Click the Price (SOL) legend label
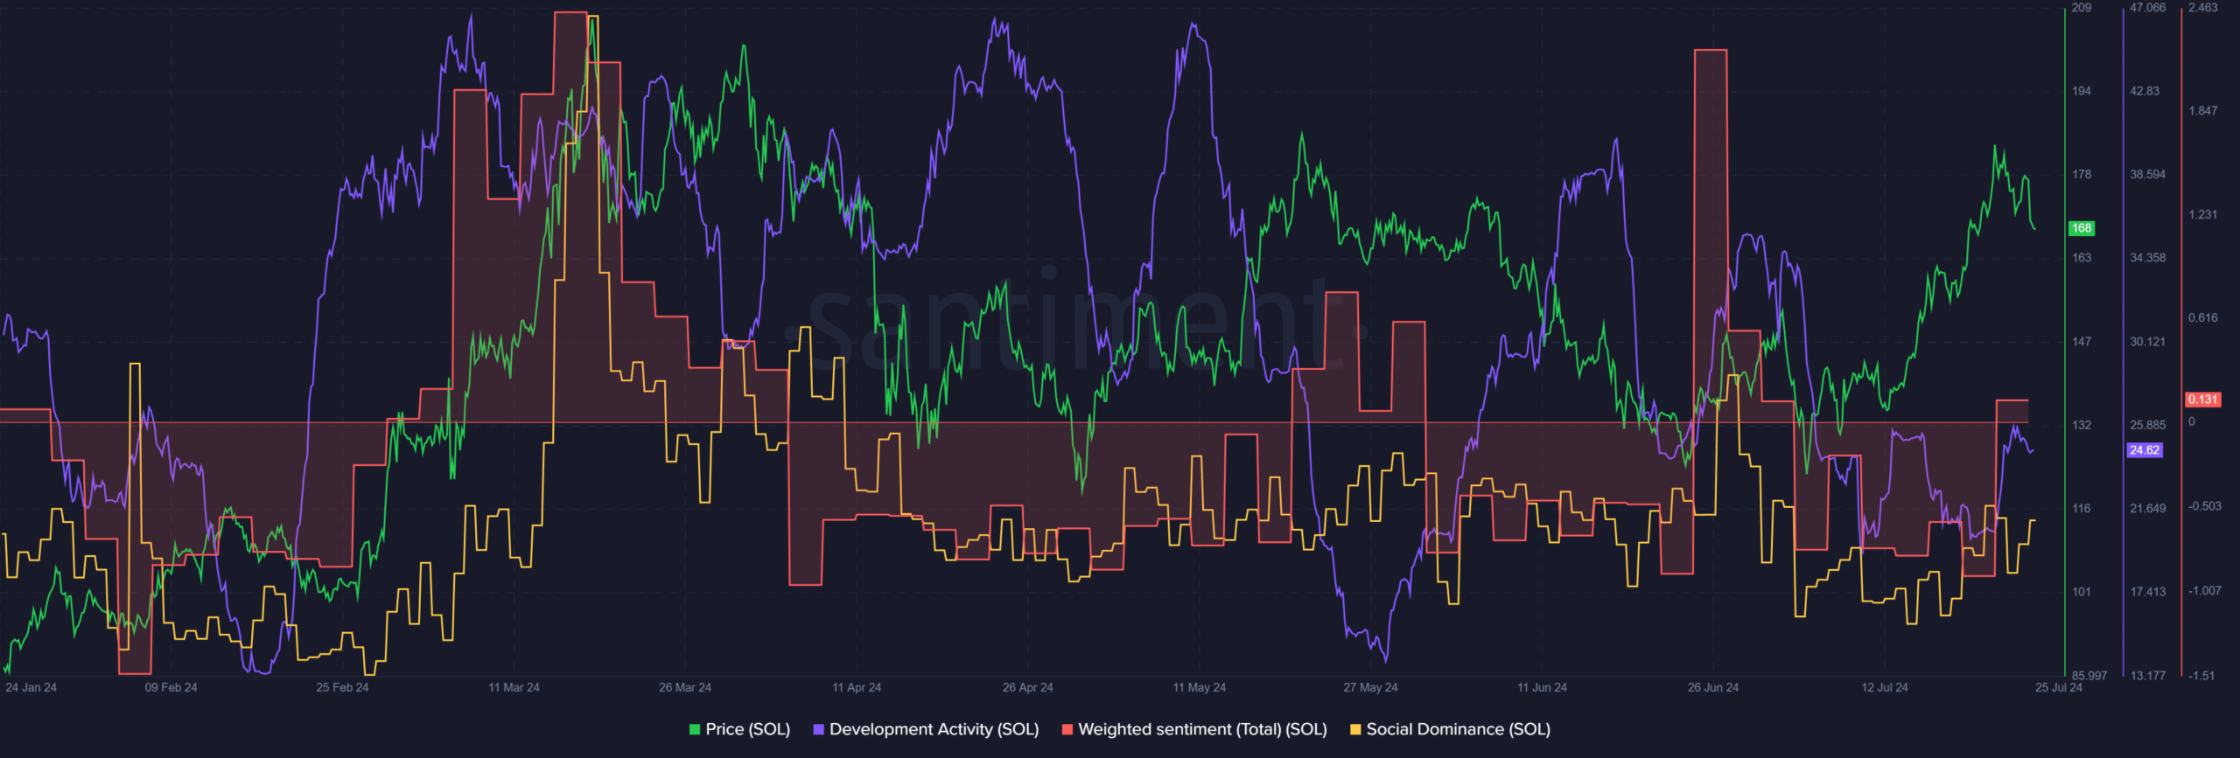 point(747,729)
